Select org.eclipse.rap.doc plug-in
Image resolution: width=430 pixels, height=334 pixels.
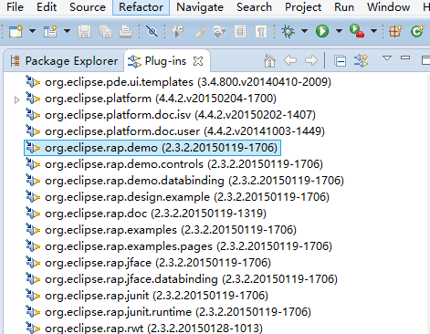click(146, 214)
